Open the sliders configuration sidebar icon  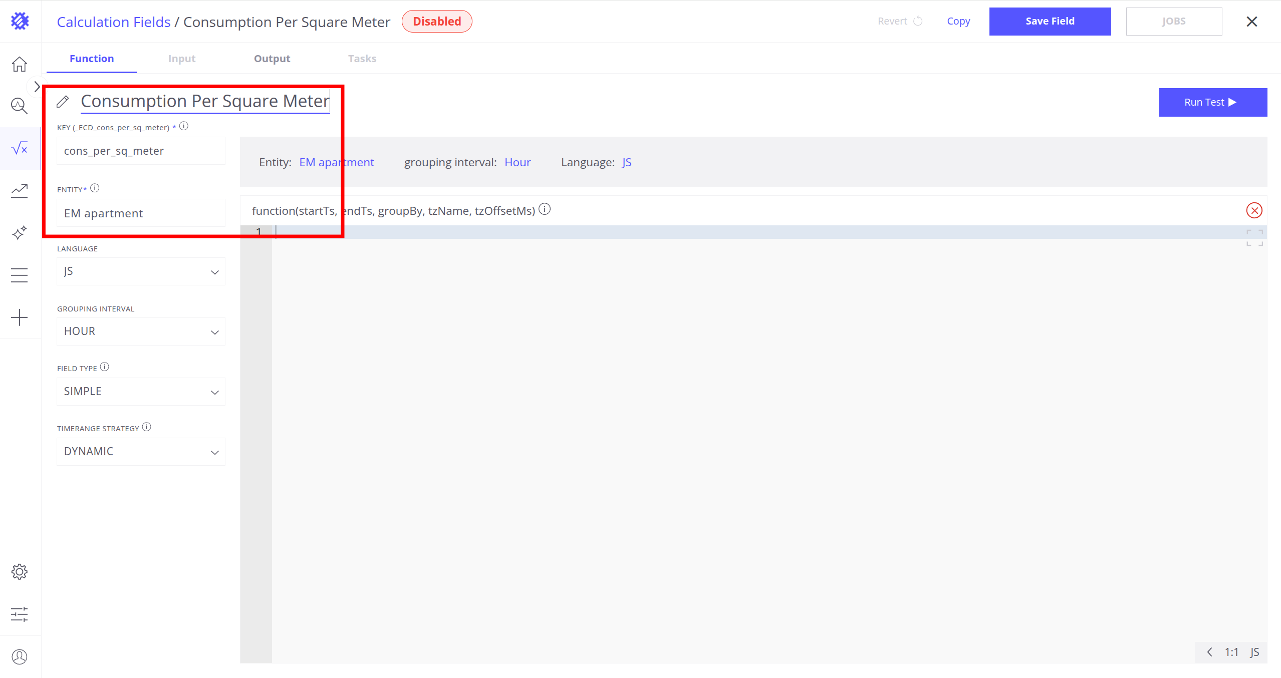(20, 614)
